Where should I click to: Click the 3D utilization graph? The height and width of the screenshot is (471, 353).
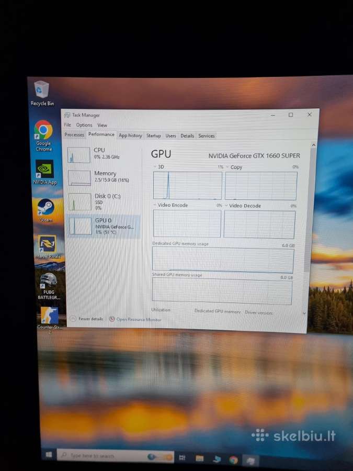pyautogui.click(x=187, y=185)
